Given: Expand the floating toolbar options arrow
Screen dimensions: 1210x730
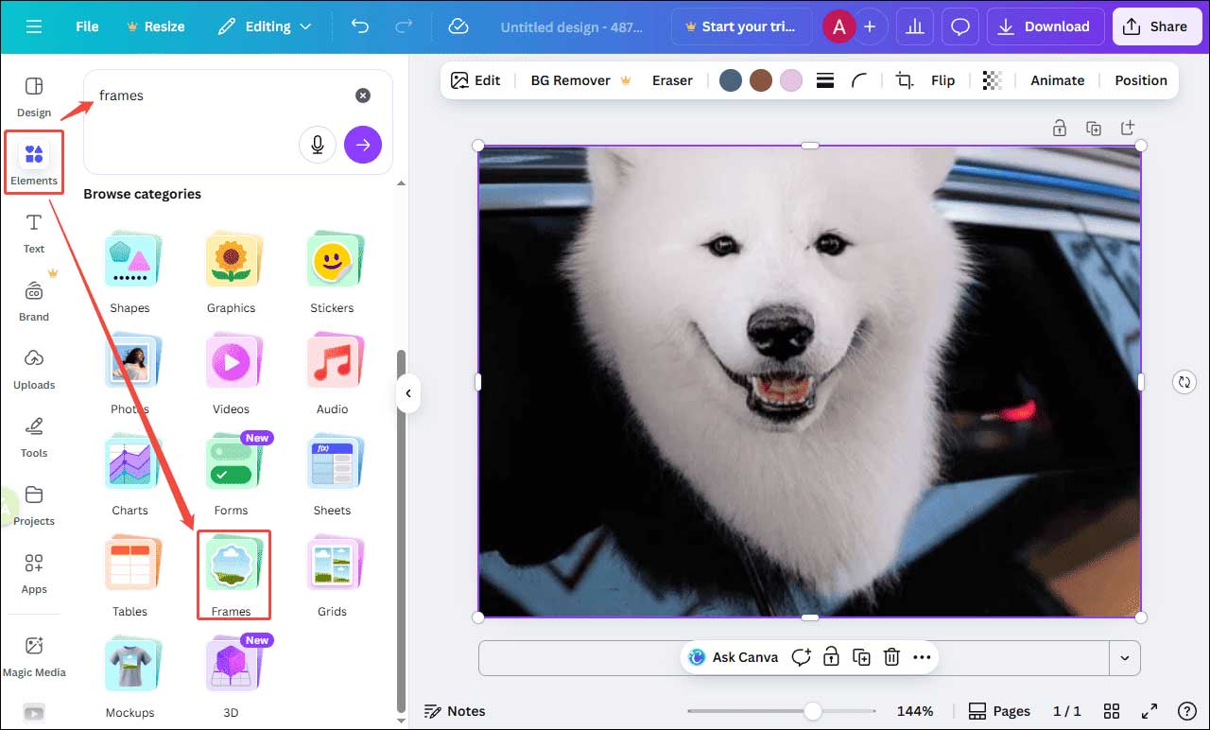Looking at the screenshot, I should (1125, 657).
